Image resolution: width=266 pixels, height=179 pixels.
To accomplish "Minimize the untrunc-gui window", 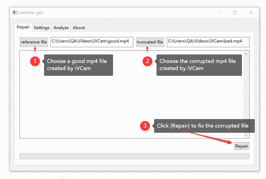I will point(219,13).
